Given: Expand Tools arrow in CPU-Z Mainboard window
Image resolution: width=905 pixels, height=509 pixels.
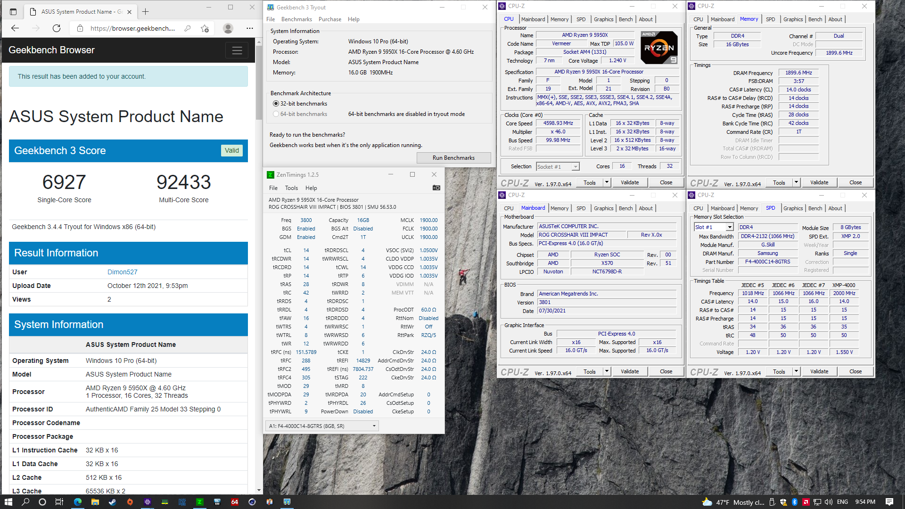Looking at the screenshot, I should [x=607, y=371].
